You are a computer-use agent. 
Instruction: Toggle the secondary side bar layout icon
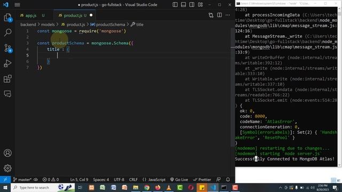[192, 5]
